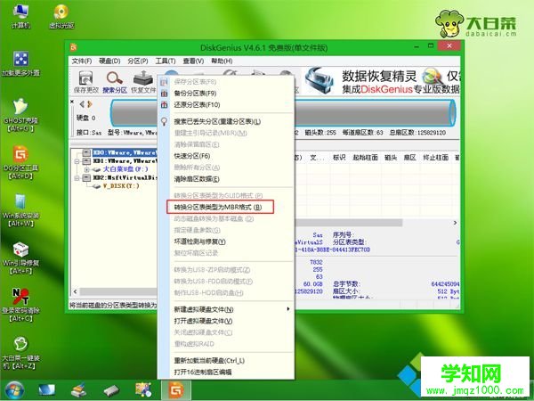The image size is (534, 401).
Task: Click the backup icon beside 备份分区表
Action: point(164,93)
